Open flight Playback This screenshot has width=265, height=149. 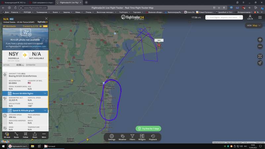153,137
